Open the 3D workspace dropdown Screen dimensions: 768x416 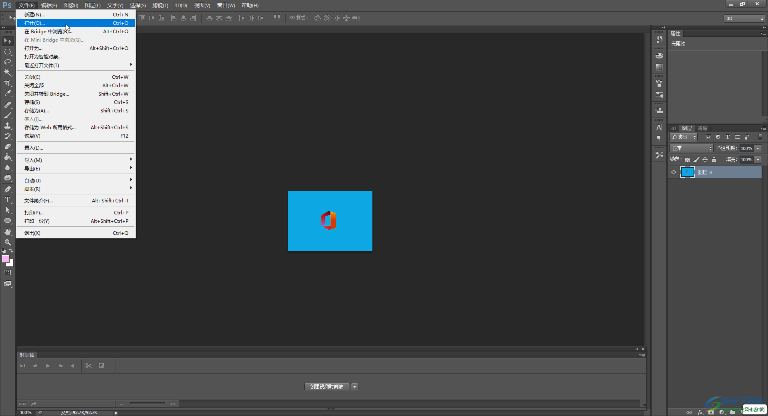click(x=744, y=18)
